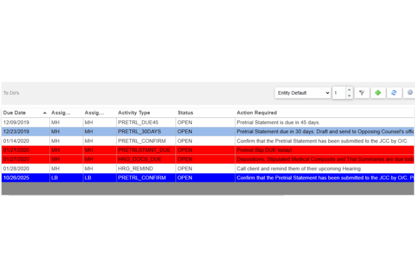Image resolution: width=415 pixels, height=277 pixels.
Task: Click the HRG_DOCS_DUE activity type
Action: [140, 159]
